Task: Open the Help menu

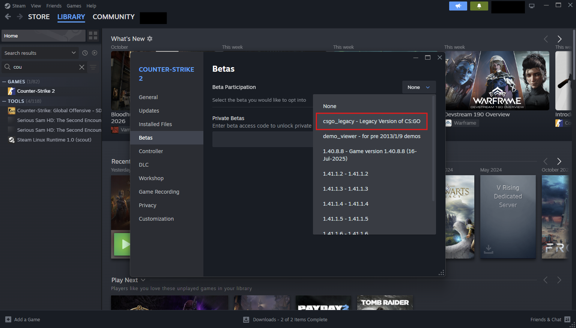Action: pyautogui.click(x=91, y=6)
